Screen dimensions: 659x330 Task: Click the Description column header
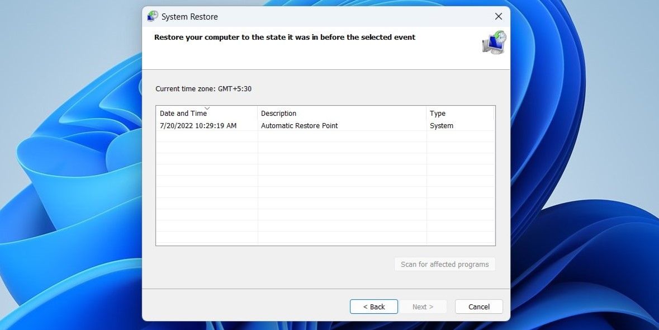tap(342, 113)
